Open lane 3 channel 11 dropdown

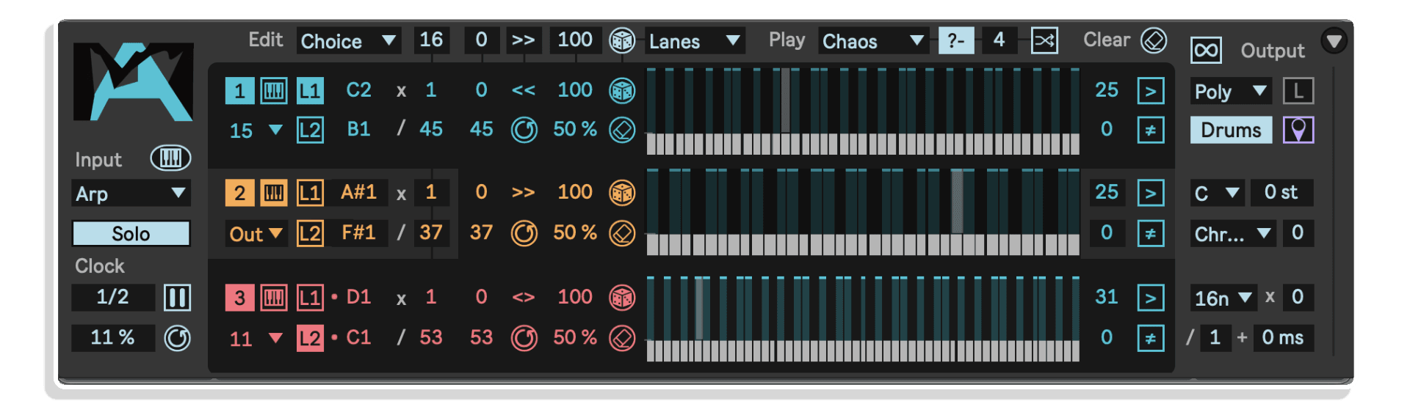[x=256, y=338]
